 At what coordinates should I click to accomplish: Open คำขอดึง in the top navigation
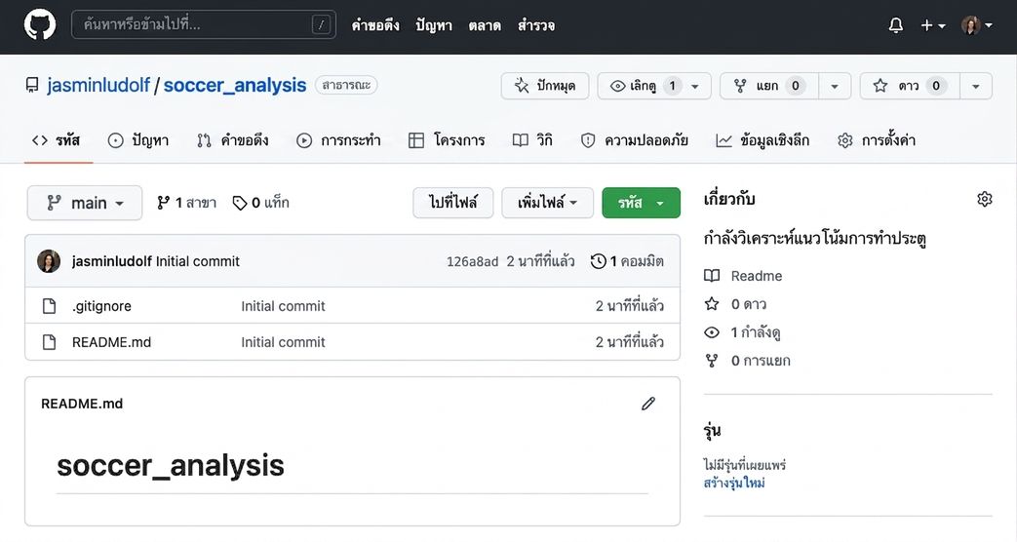click(375, 25)
